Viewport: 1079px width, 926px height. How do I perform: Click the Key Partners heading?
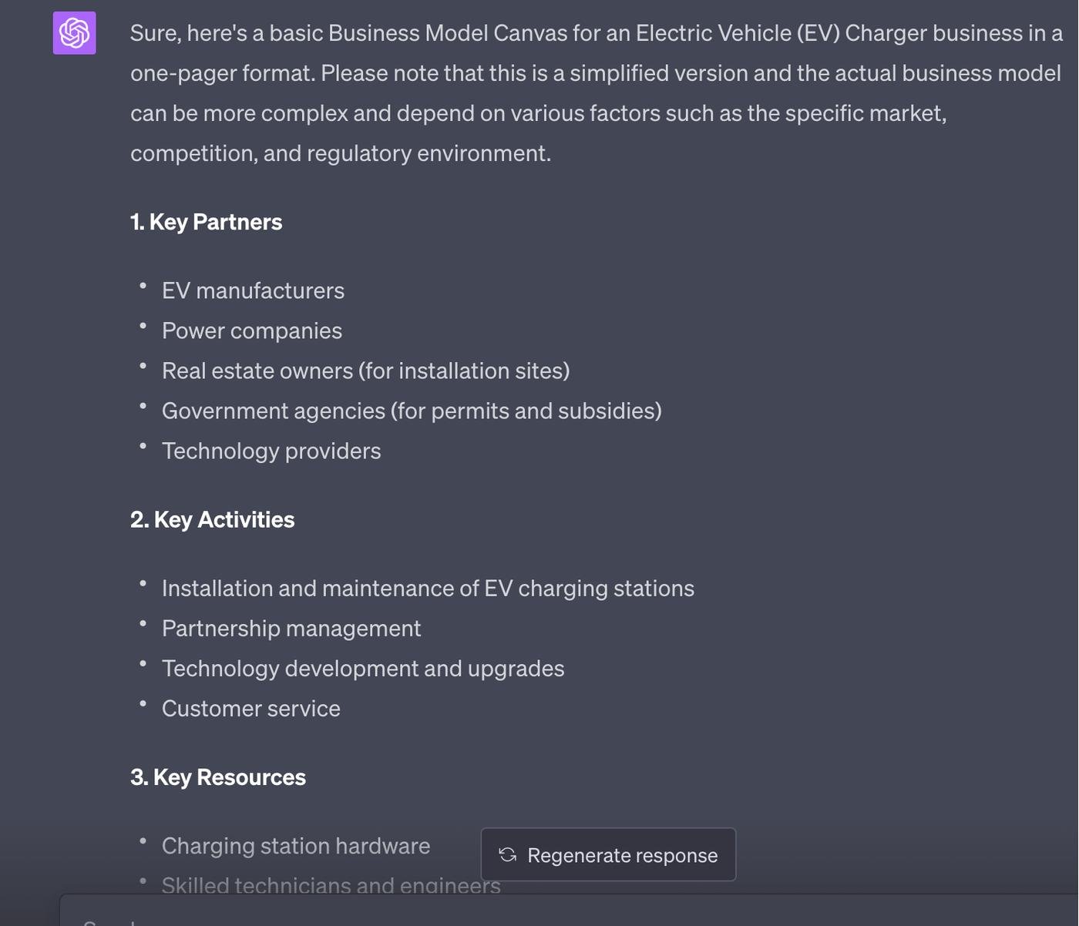coord(206,222)
